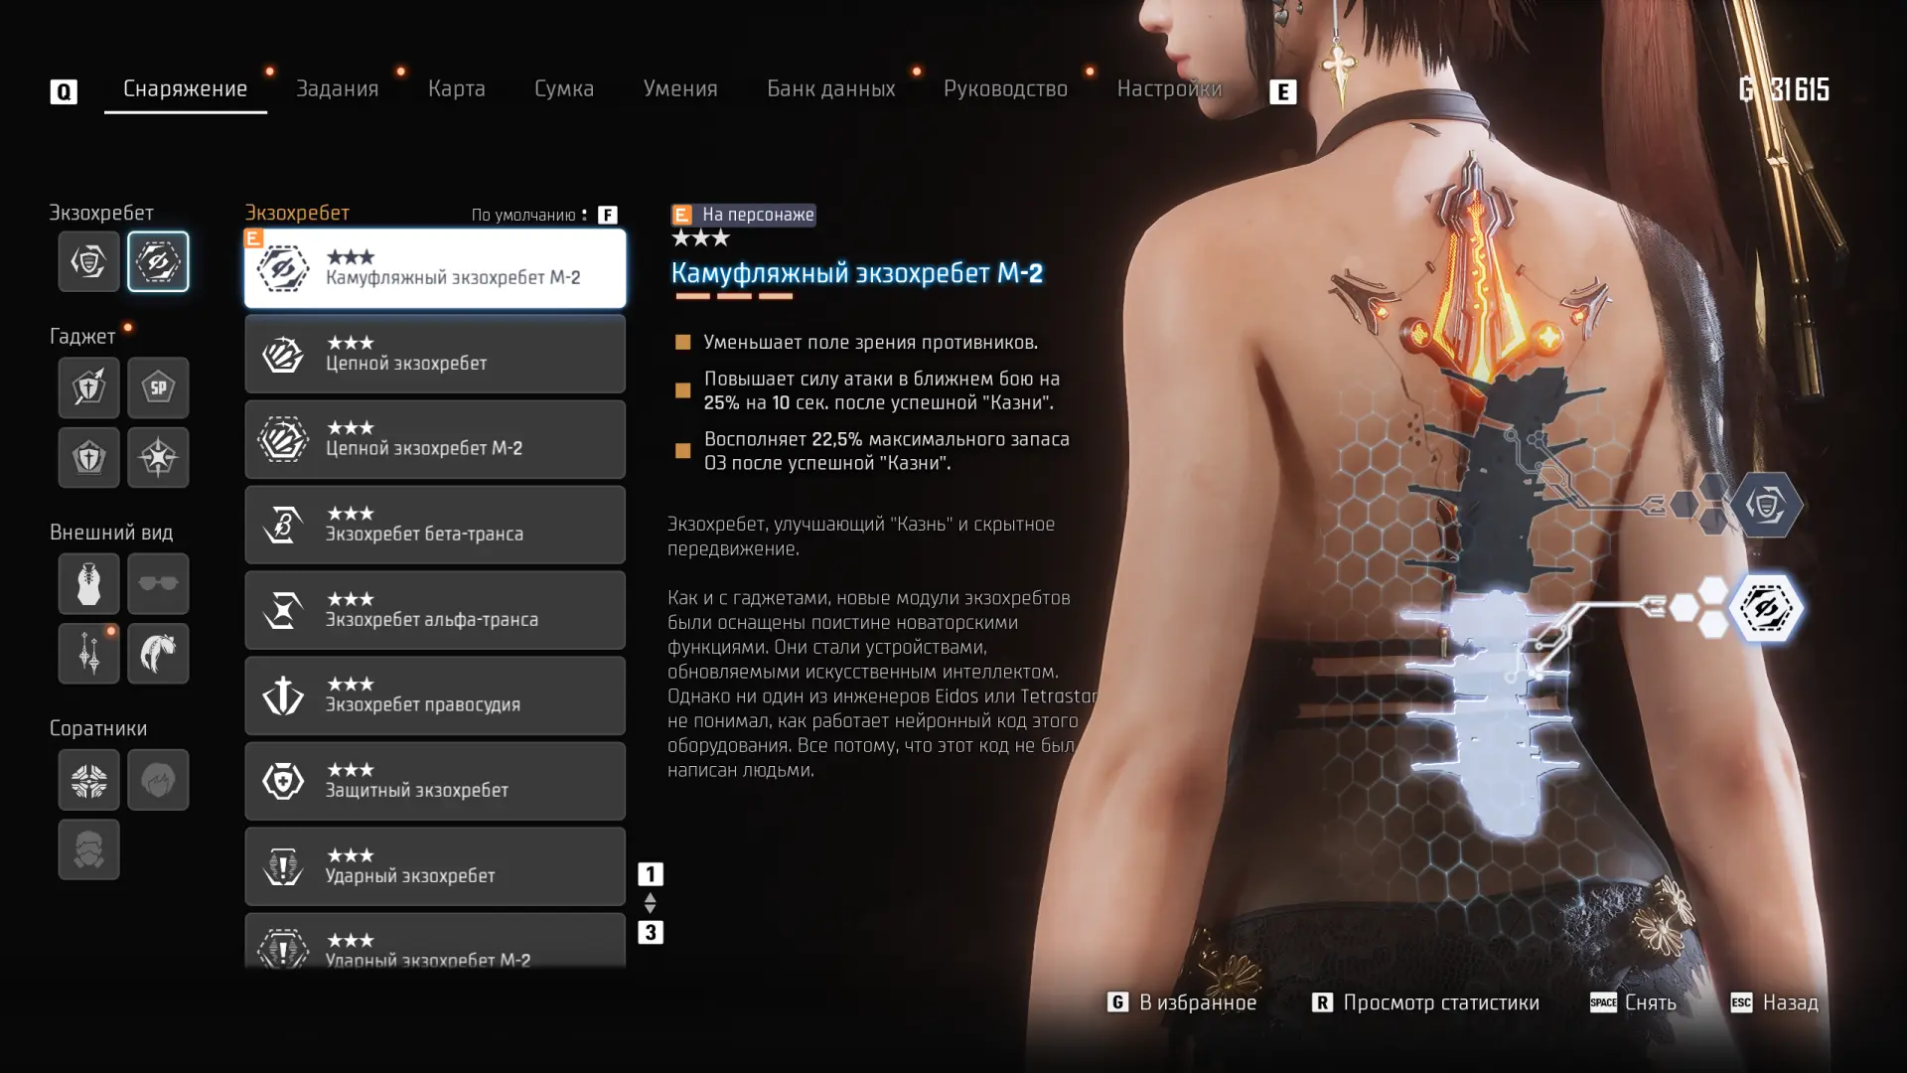Screen dimensions: 1907x1073
Task: Select the first exospine slot icon
Action: [88, 261]
